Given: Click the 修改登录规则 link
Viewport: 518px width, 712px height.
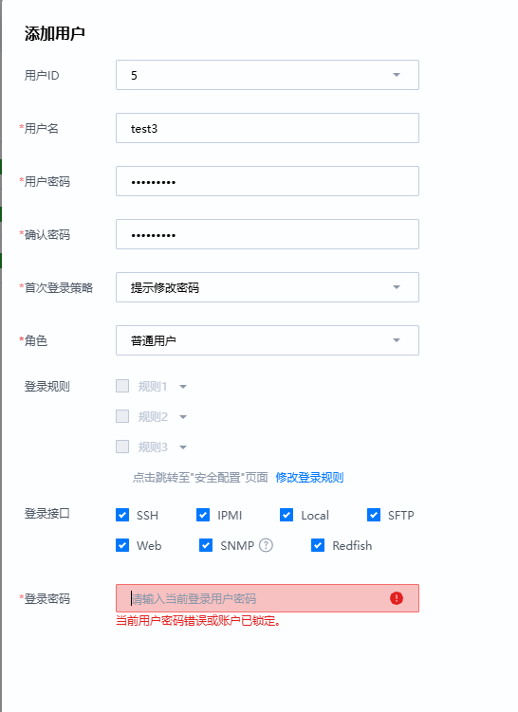Looking at the screenshot, I should click(309, 477).
